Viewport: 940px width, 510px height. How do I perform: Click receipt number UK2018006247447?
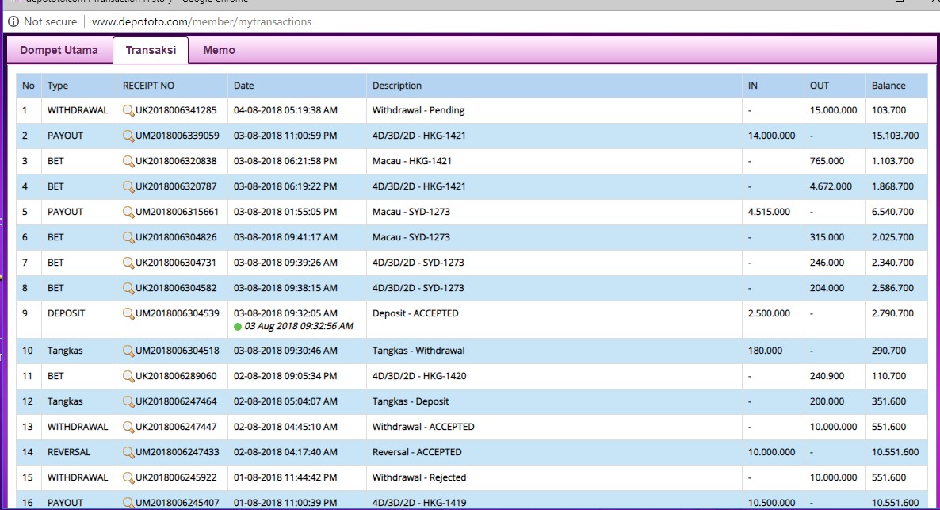pos(176,427)
